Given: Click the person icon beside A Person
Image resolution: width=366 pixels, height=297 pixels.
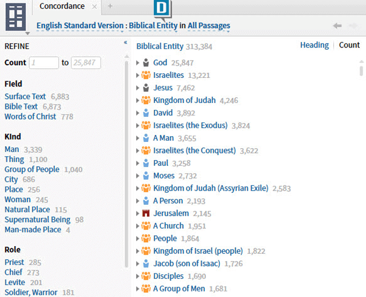Looking at the screenshot, I should tap(146, 201).
